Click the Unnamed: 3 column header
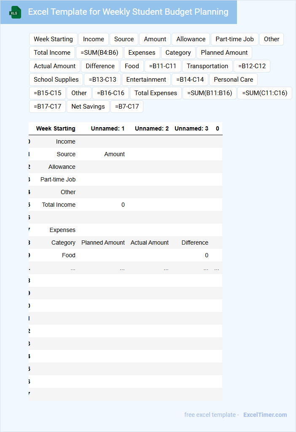This screenshot has width=296, height=432. click(x=191, y=129)
